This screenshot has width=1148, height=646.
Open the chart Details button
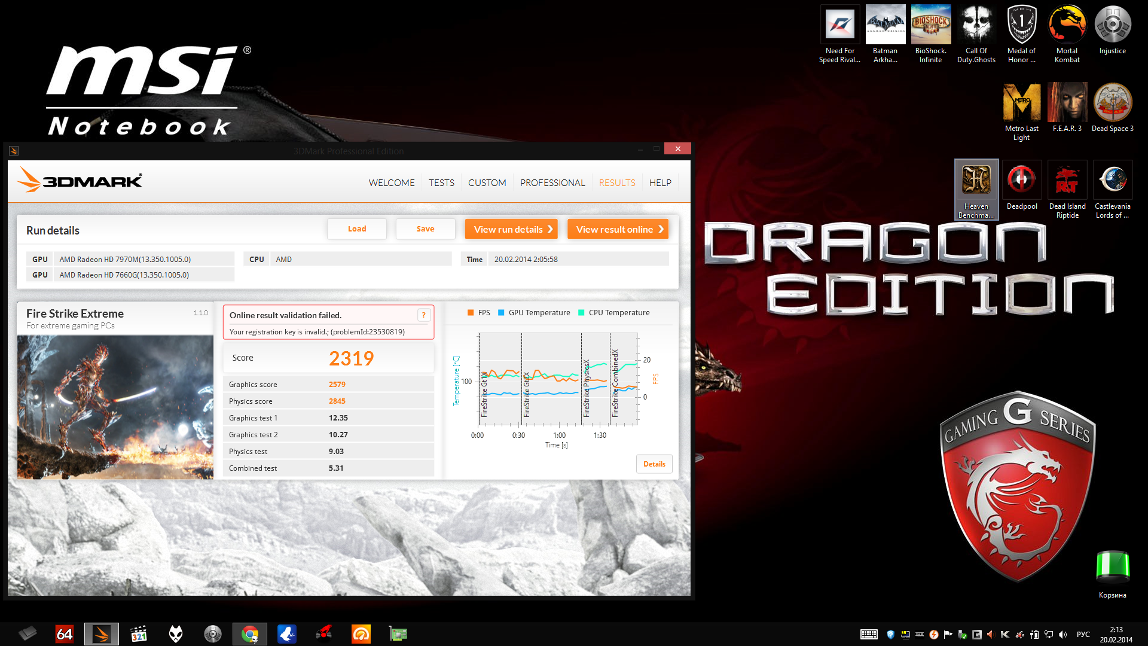click(654, 464)
